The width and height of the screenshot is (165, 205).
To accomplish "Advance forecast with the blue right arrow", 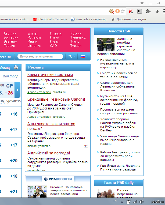I will pyautogui.click(x=18, y=90).
